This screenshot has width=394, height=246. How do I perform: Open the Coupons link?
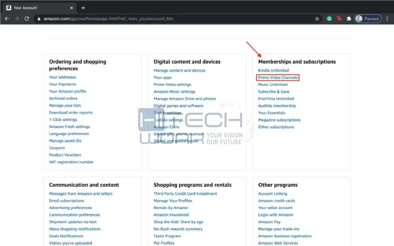tap(57, 148)
